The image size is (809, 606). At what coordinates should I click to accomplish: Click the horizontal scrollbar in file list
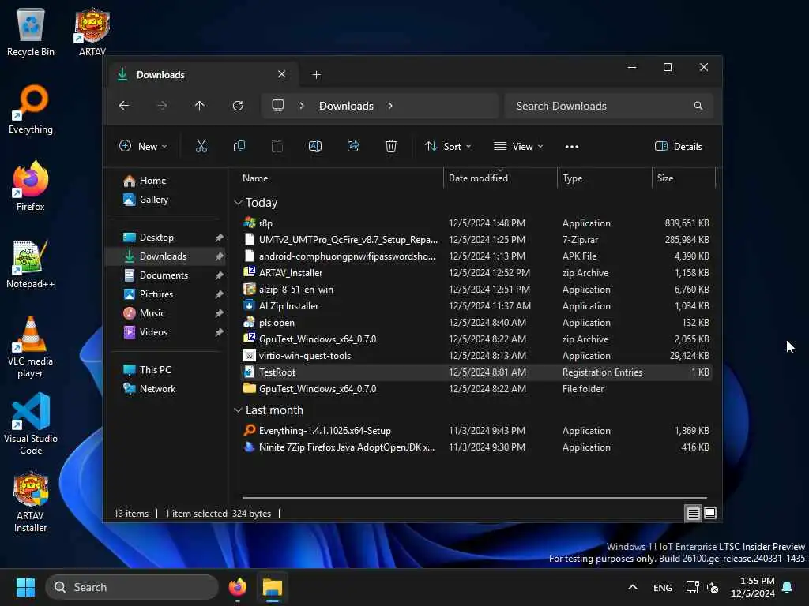click(474, 498)
